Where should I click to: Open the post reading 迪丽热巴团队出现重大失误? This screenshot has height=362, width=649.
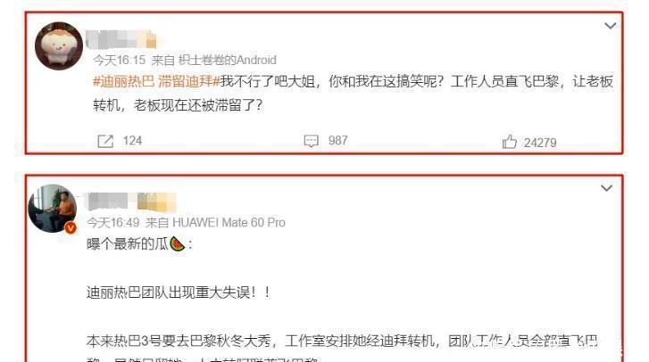pos(179,292)
